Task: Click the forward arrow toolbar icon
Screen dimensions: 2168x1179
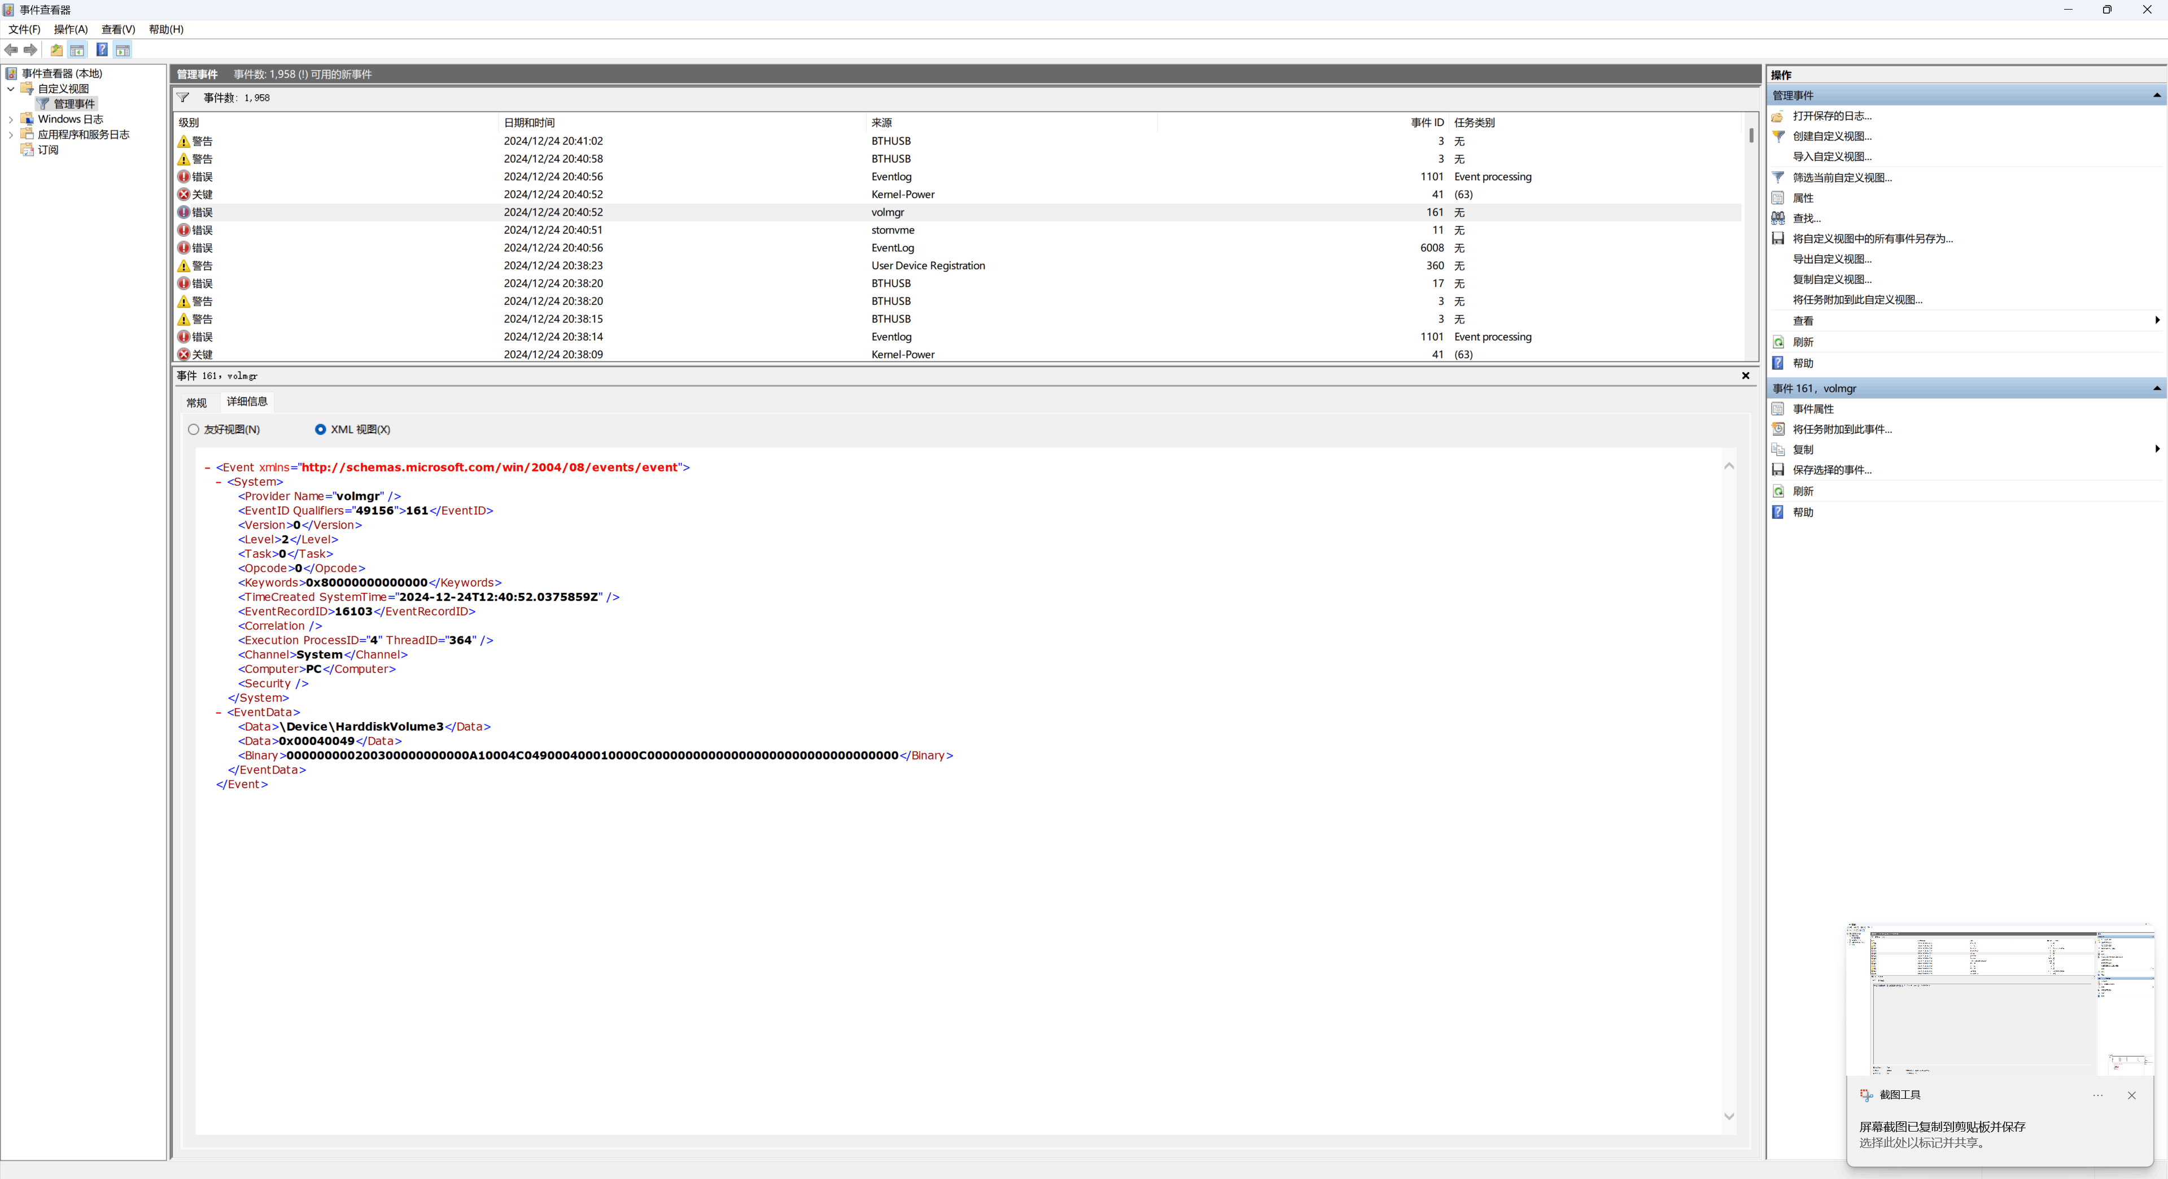Action: click(x=30, y=50)
